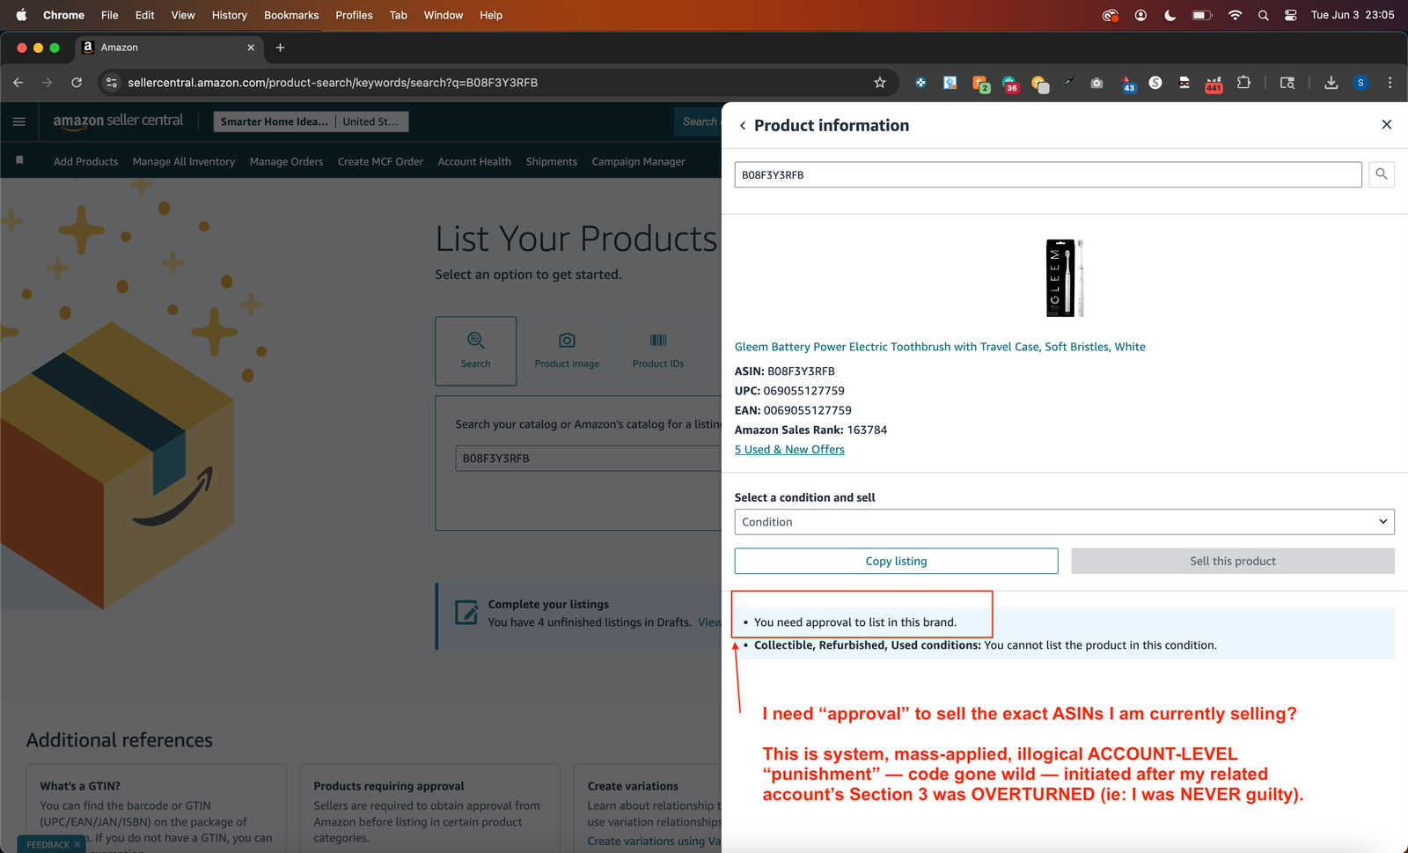Screen dimensions: 1408x853
Task: Open the extension with red 36 badge
Action: (x=1010, y=83)
